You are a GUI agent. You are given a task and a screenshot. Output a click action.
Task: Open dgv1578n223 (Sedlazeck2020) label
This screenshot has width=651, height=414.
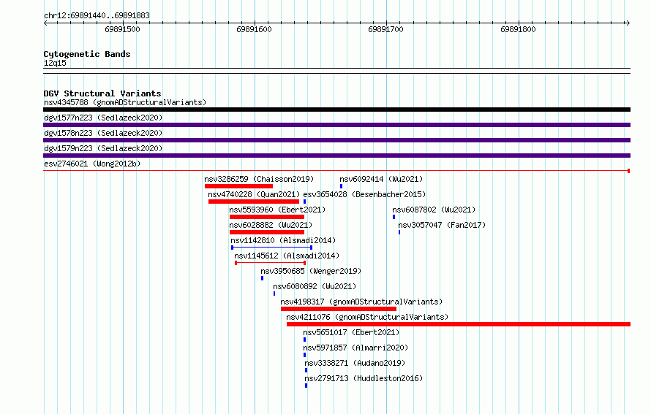tap(103, 133)
